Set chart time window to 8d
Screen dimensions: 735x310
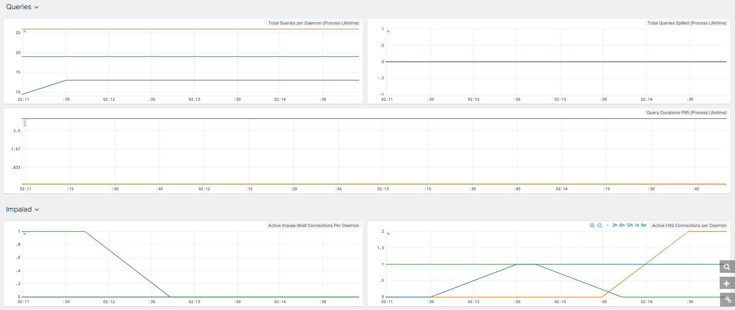(x=644, y=225)
